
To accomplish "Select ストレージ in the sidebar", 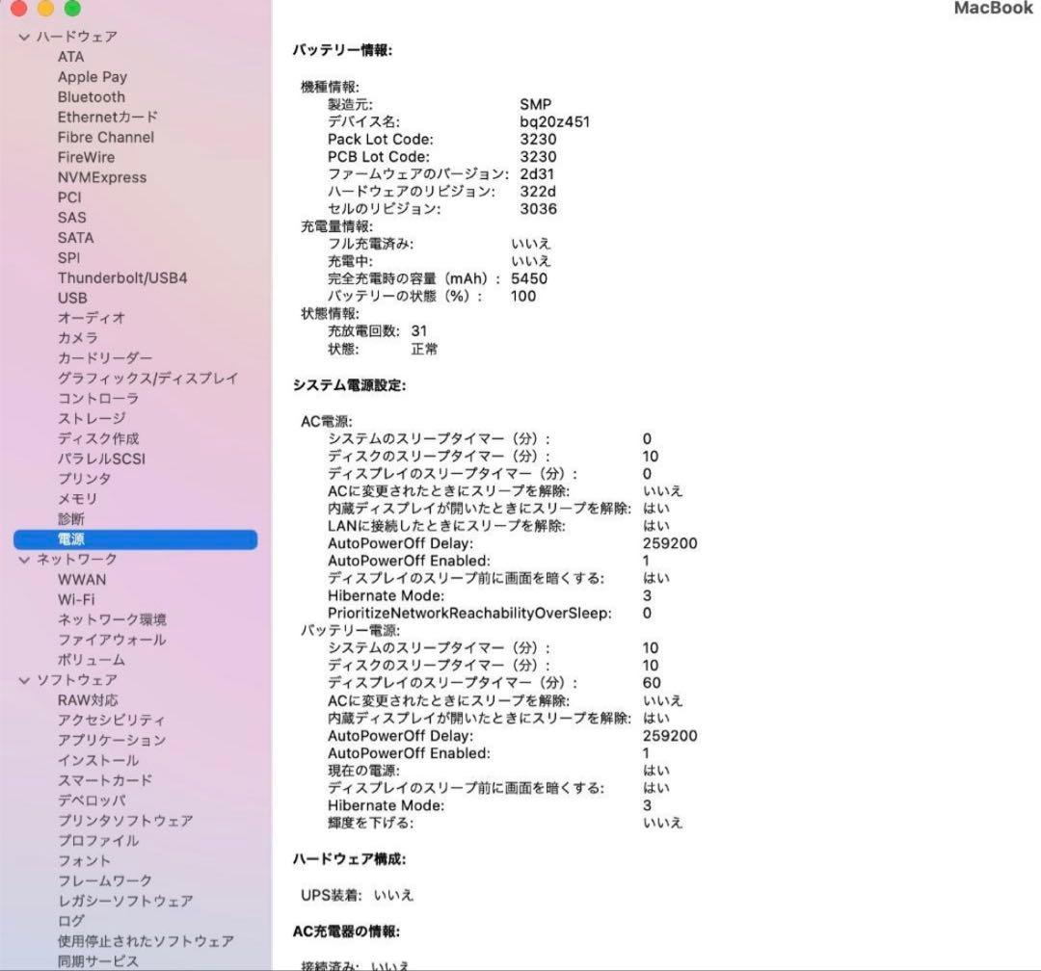I will pyautogui.click(x=90, y=418).
